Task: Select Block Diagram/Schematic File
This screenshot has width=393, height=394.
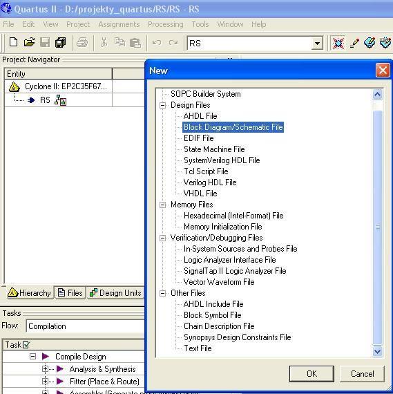Action: click(x=233, y=127)
